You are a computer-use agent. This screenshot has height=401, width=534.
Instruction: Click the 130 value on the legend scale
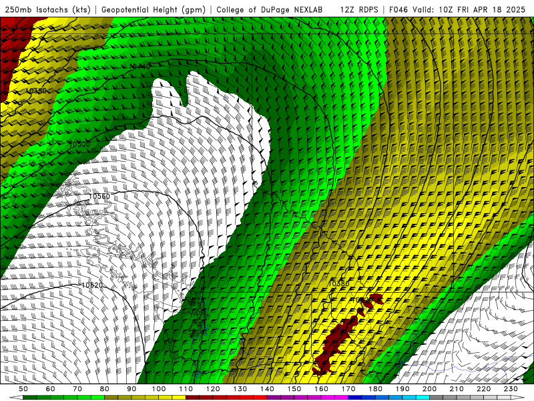(240, 389)
